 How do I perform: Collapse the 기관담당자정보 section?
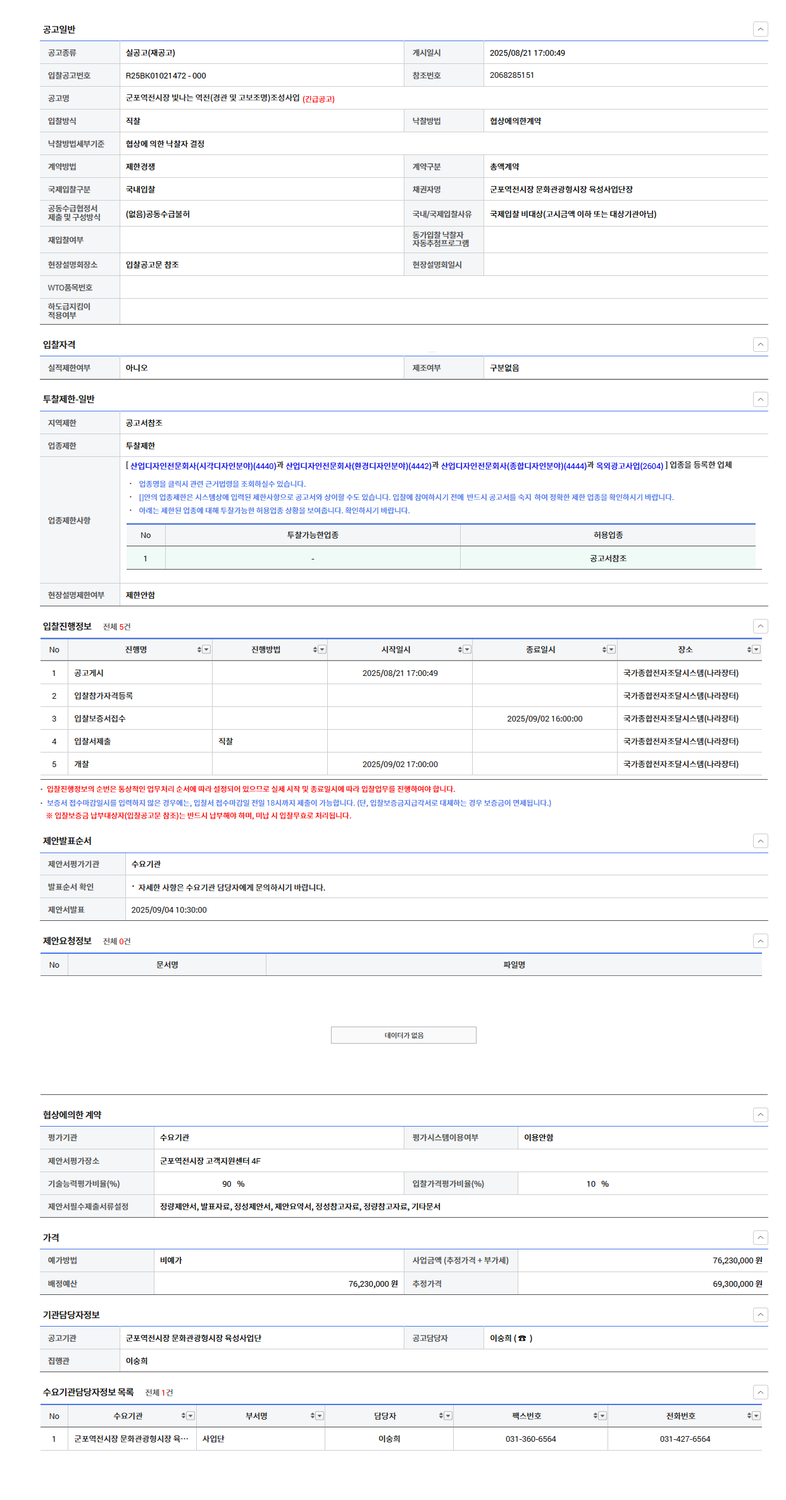coord(761,1315)
